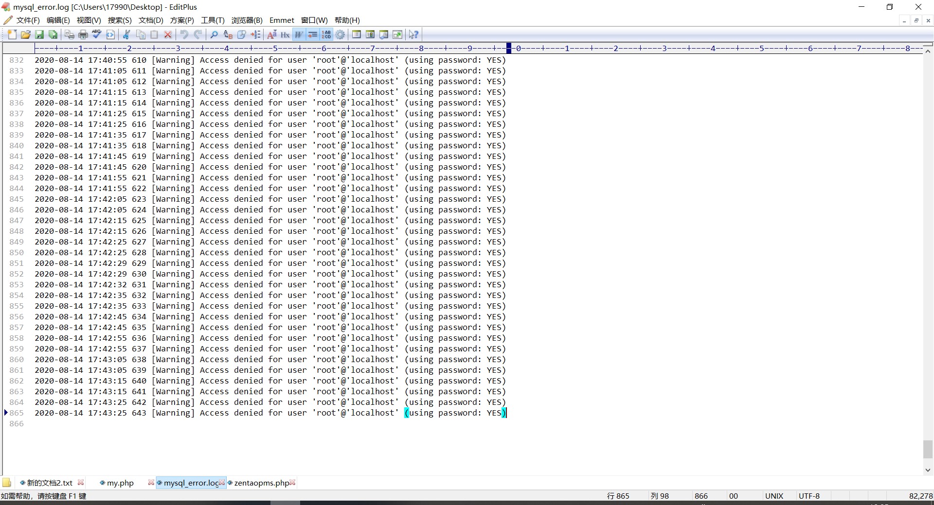Open font settings with the A icon
This screenshot has height=505, width=934.
coord(272,35)
